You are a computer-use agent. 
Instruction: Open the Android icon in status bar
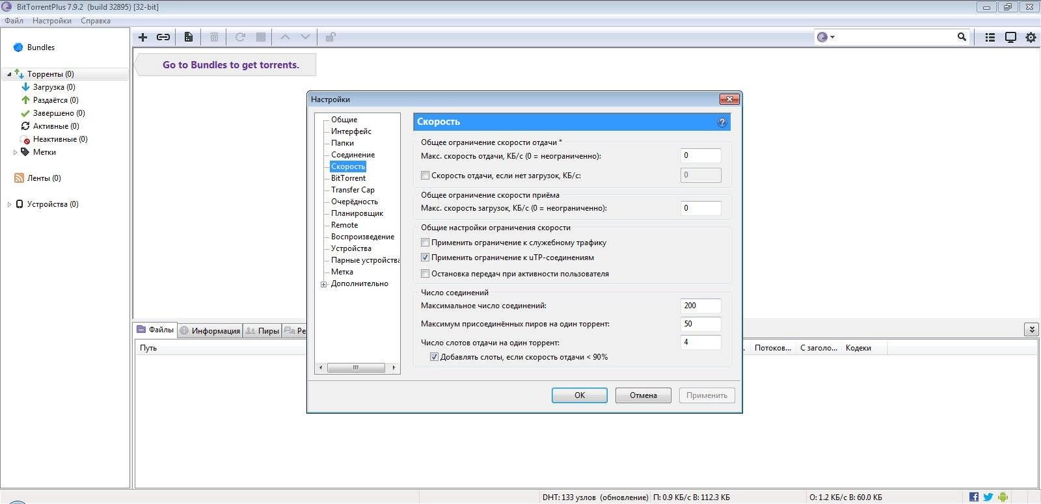click(1003, 497)
